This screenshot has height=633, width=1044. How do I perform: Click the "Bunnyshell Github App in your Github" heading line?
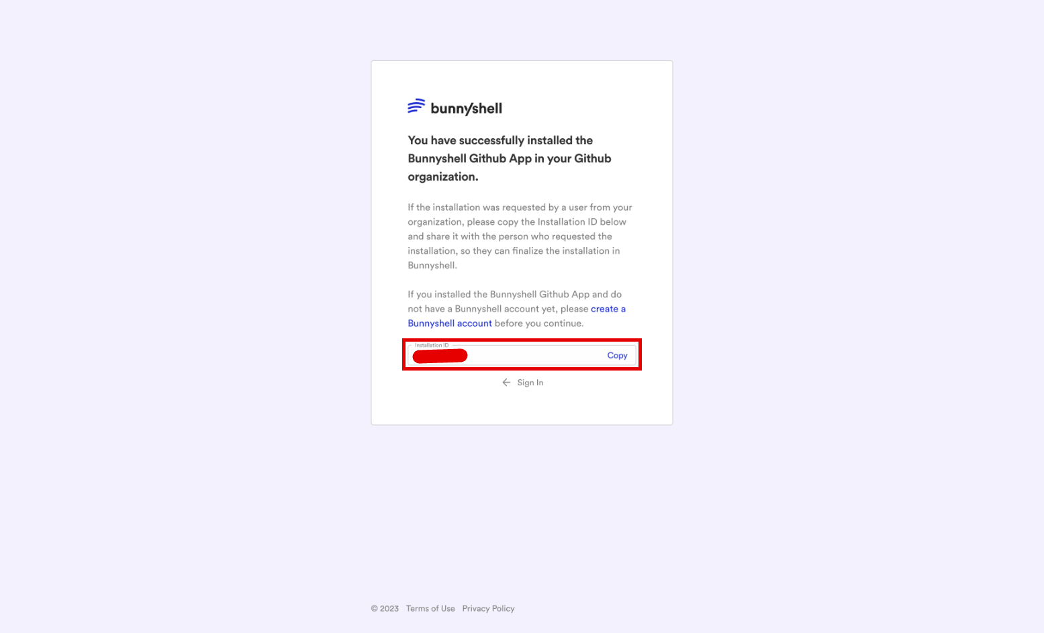point(510,158)
